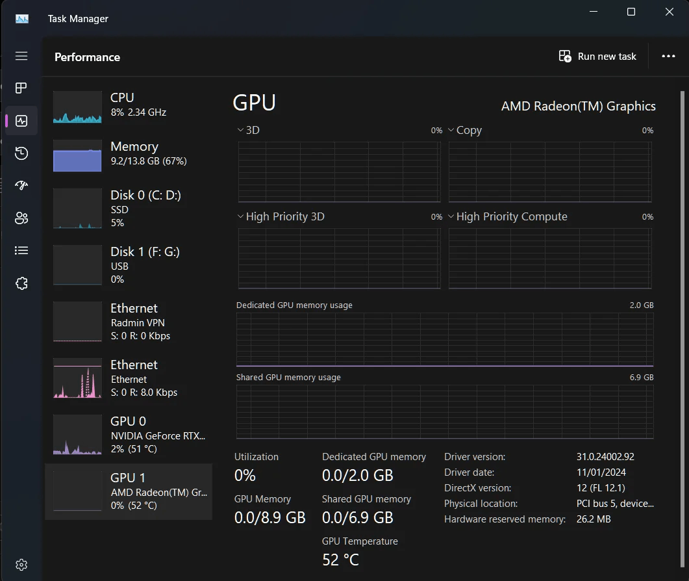Open the three-dots more options menu

(x=668, y=56)
